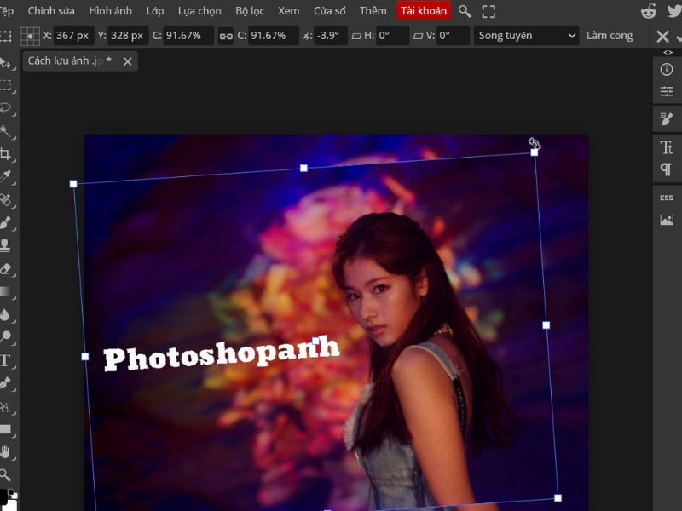Select the Gradient tool
The height and width of the screenshot is (511, 682).
tap(5, 291)
